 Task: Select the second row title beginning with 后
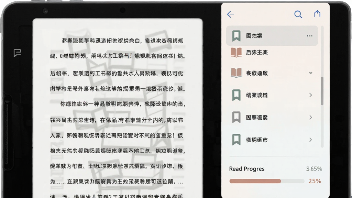(257, 53)
